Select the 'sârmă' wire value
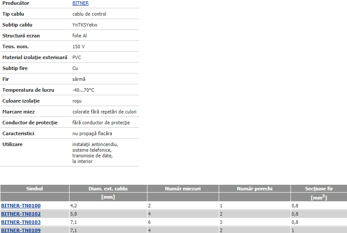This screenshot has height=233, width=347. [79, 79]
